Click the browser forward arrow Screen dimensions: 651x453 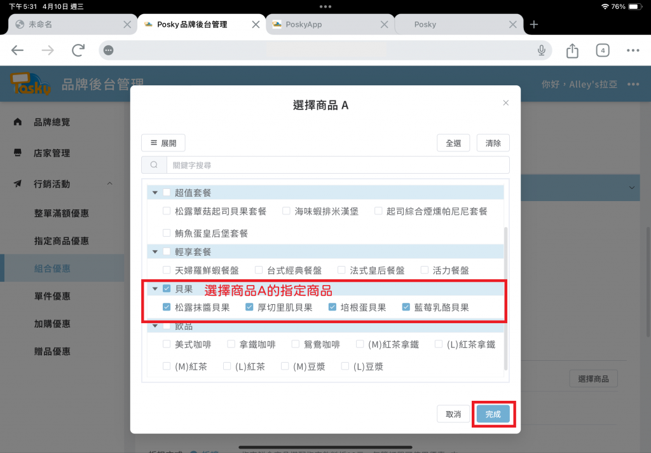tap(48, 50)
